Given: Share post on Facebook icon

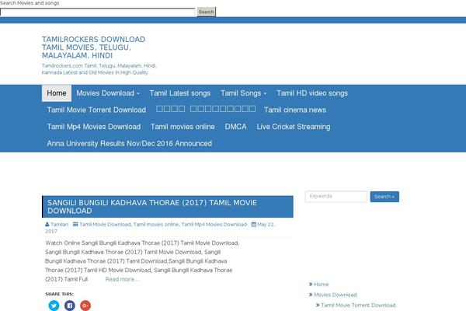Looking at the screenshot, I should pos(70,306).
